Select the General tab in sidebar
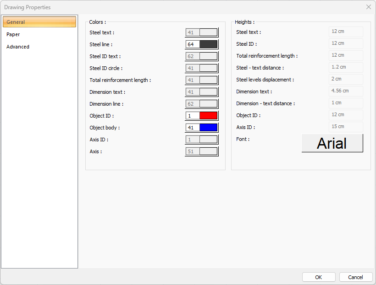Image resolution: width=376 pixels, height=285 pixels. [x=39, y=22]
